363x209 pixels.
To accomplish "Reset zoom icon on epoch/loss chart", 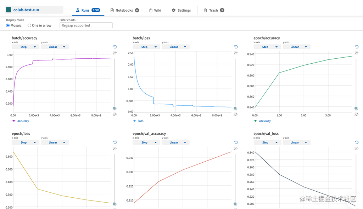I will coord(115,143).
